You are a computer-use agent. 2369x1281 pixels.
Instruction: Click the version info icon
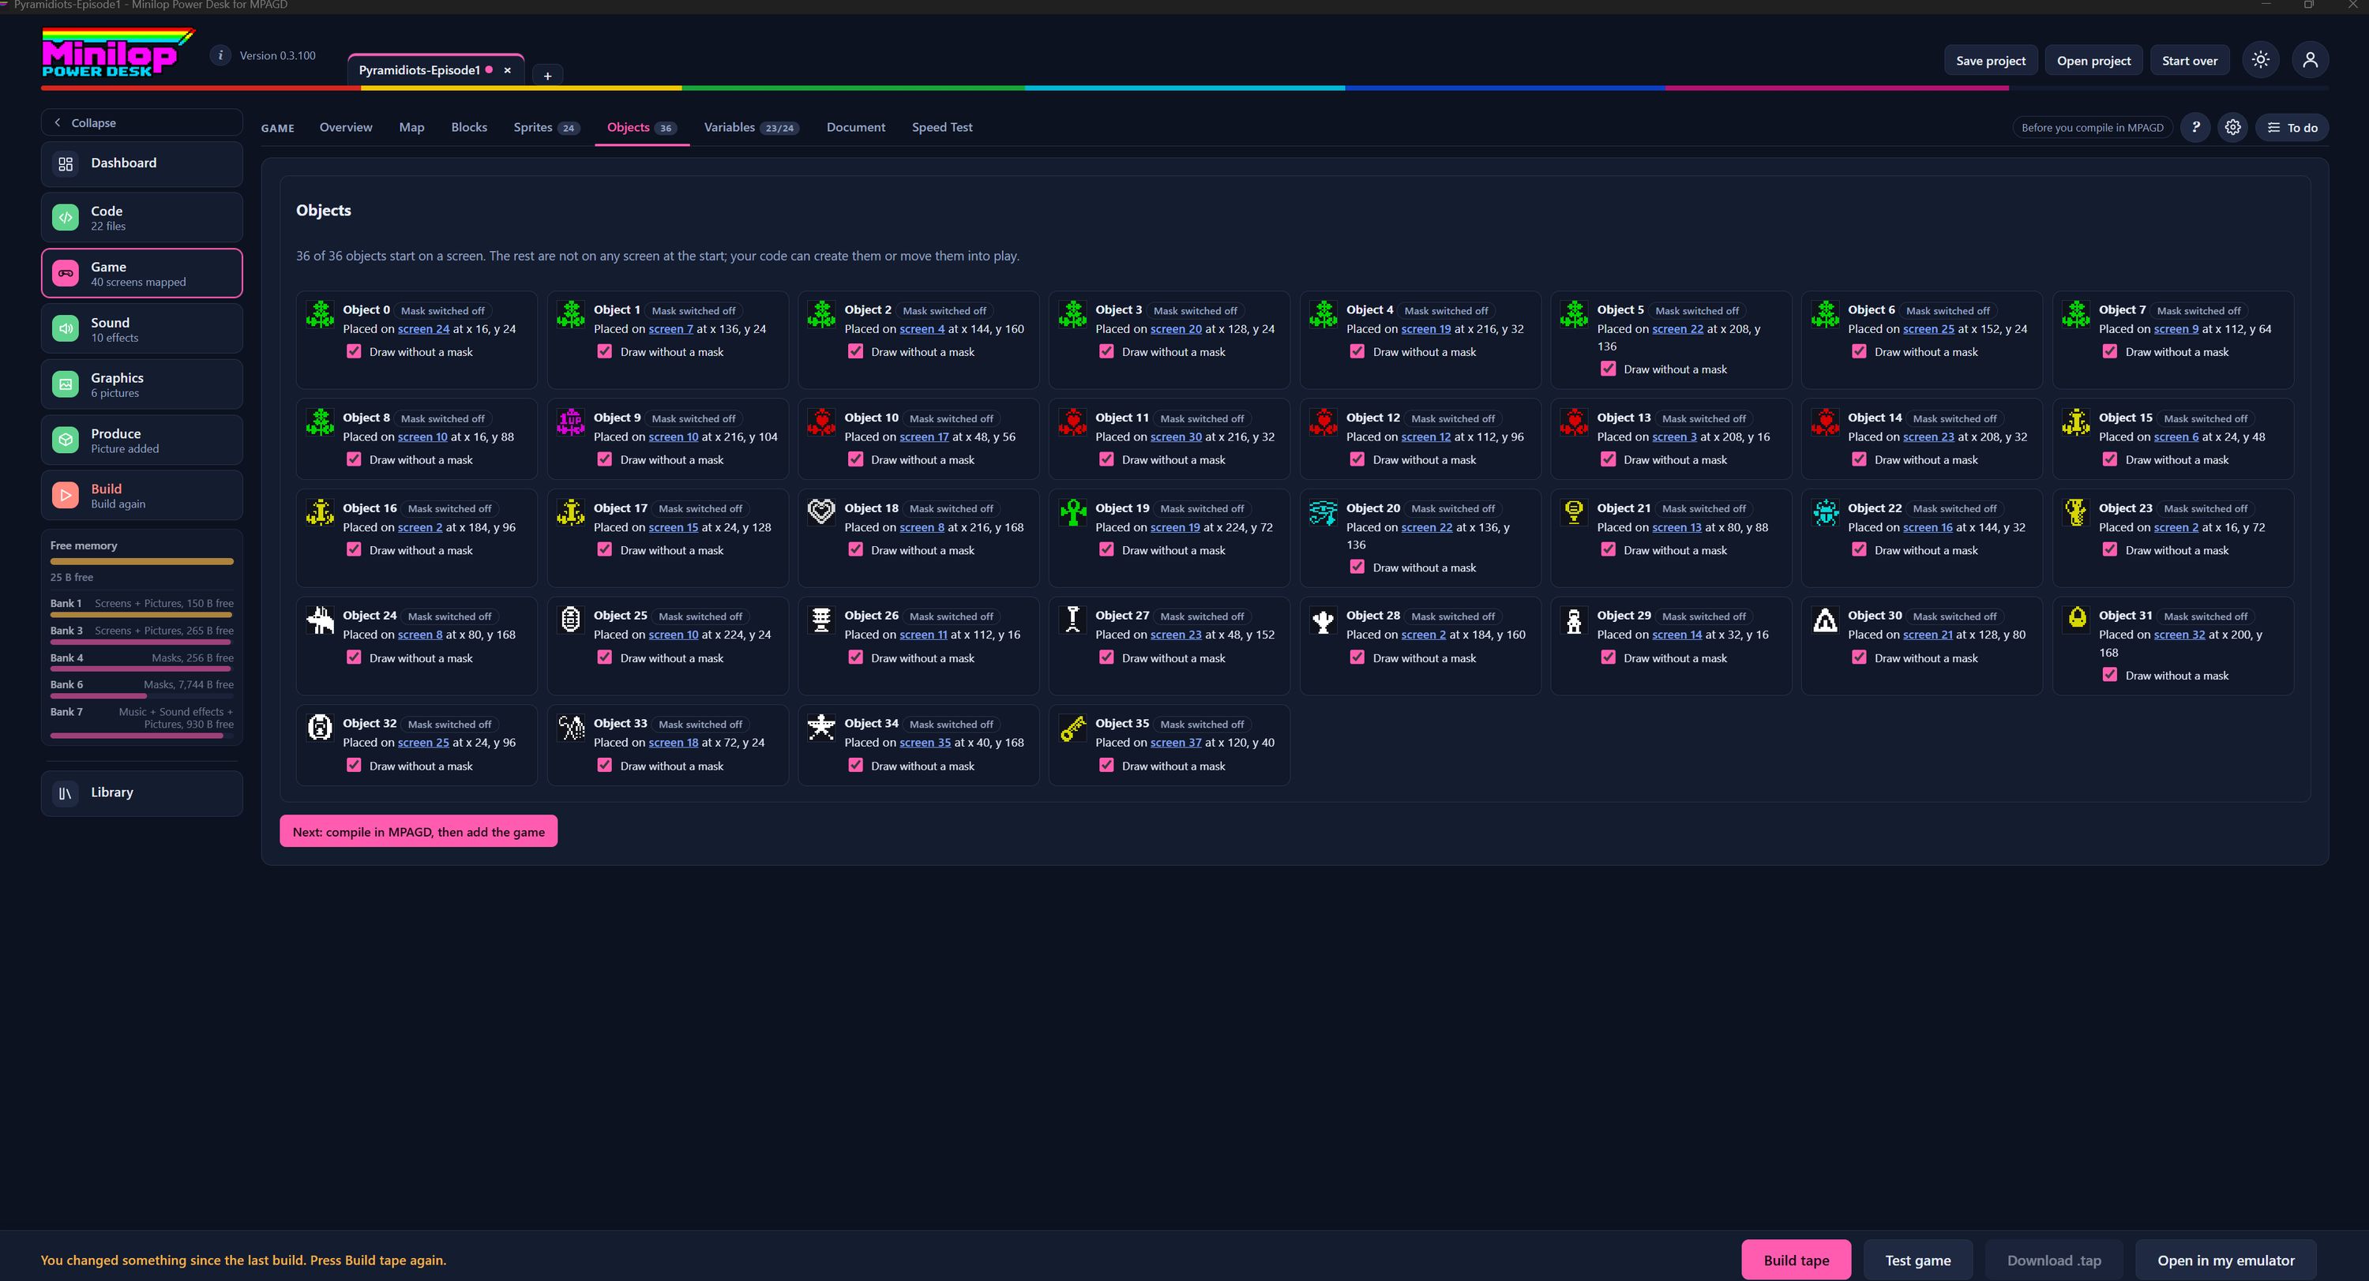click(221, 55)
